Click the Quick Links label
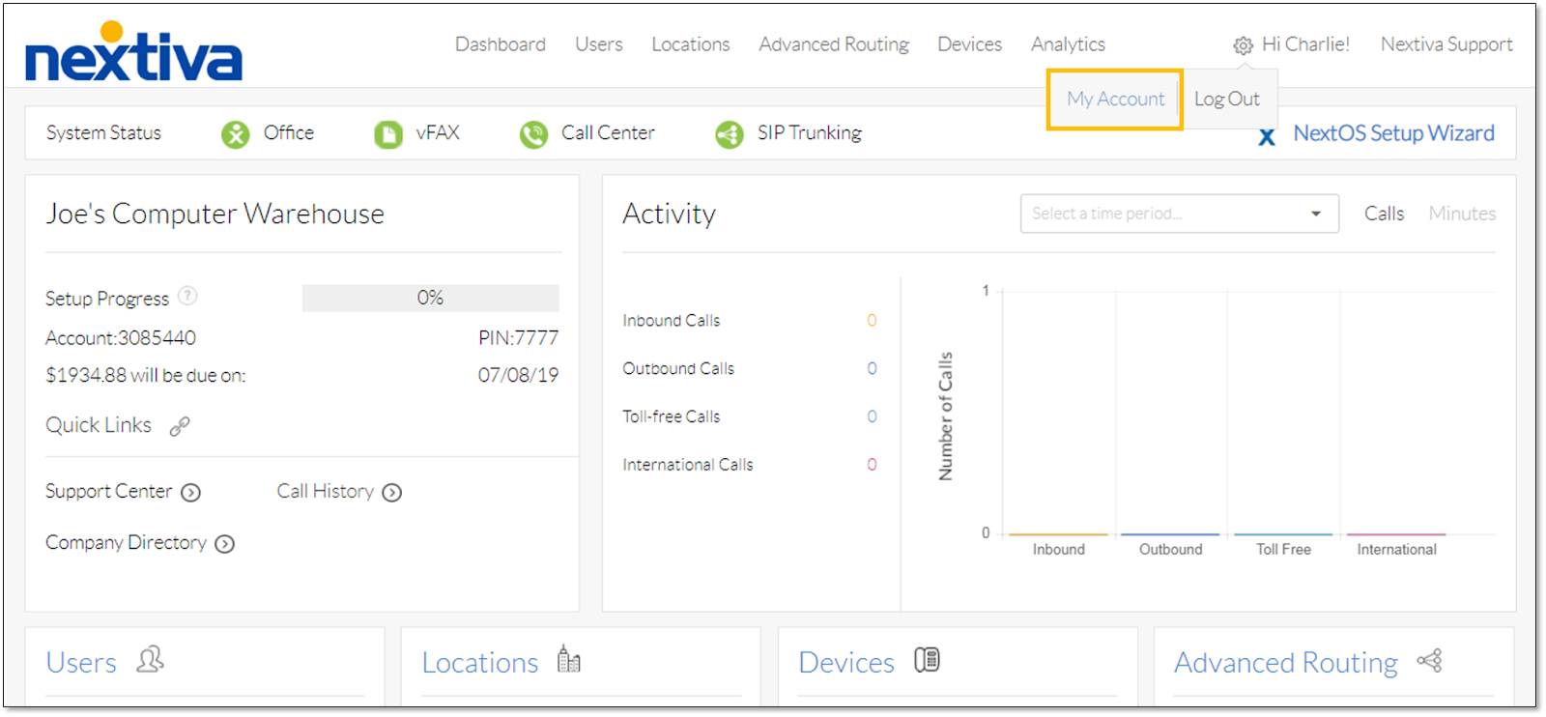The width and height of the screenshot is (1546, 717). coord(99,425)
